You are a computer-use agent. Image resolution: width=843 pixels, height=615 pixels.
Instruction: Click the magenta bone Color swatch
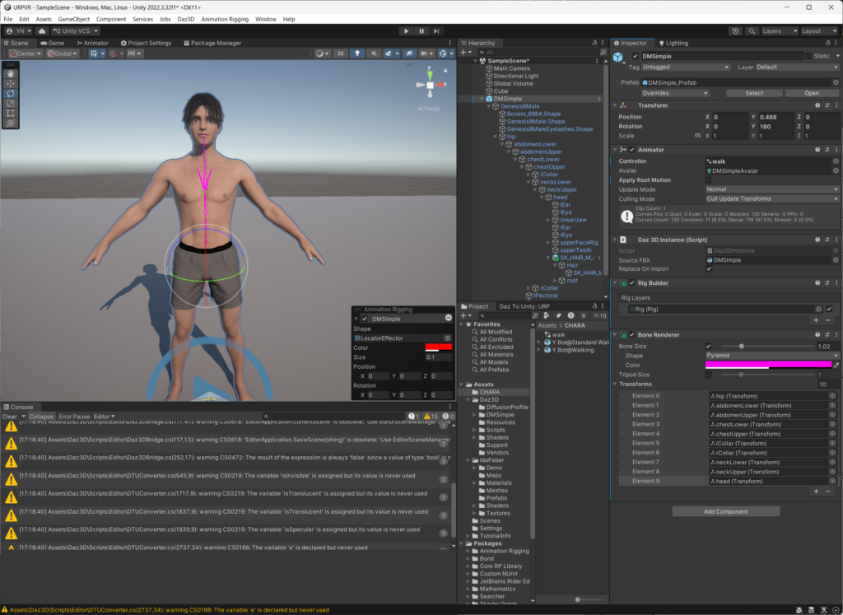coord(768,364)
